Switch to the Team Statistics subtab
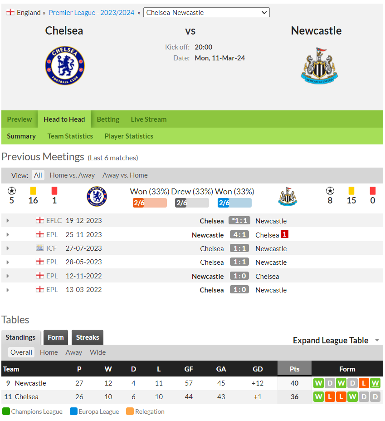 [70, 136]
